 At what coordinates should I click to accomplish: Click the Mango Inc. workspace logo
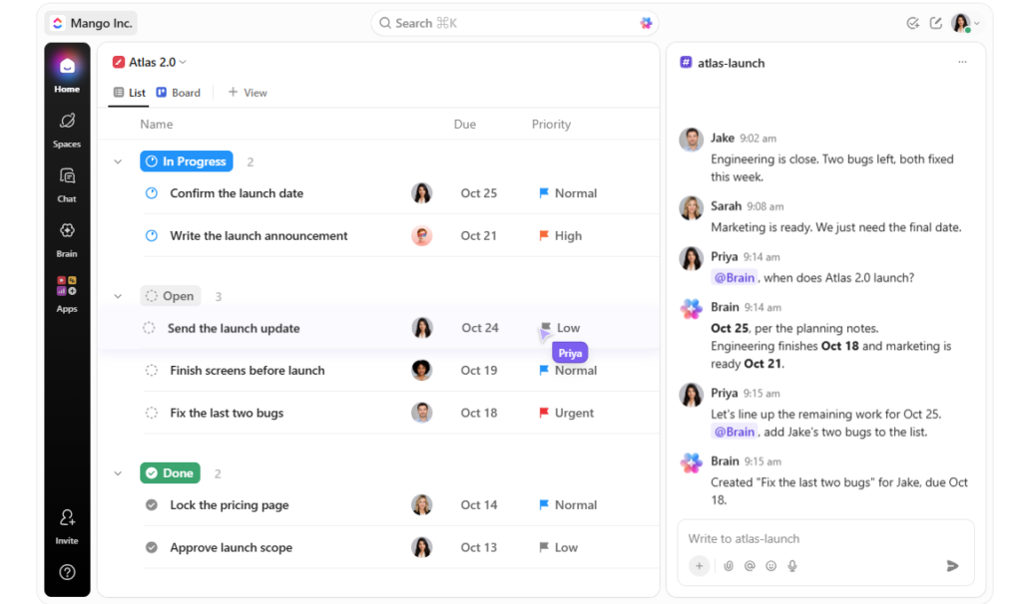58,24
